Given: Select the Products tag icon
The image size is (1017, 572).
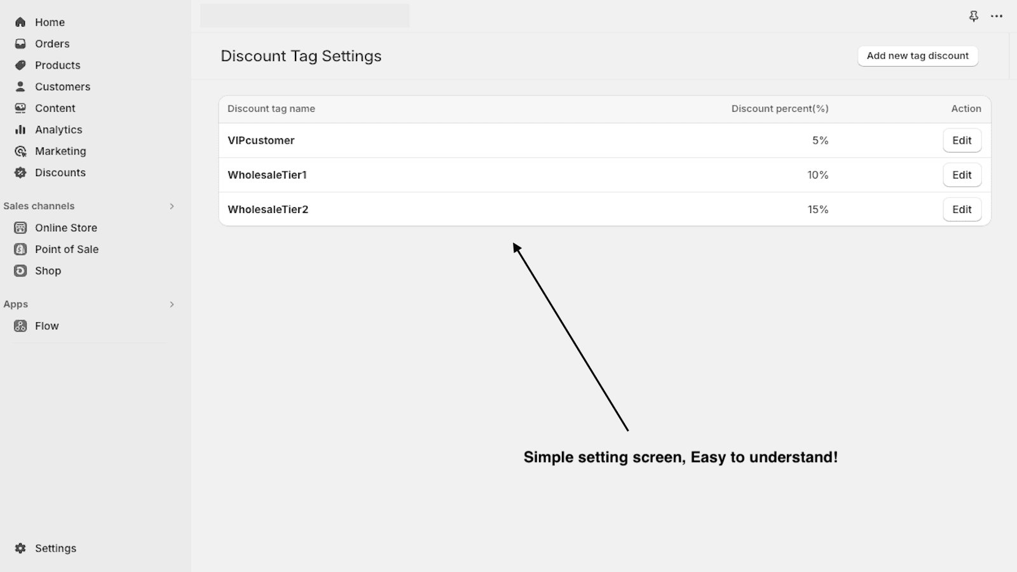Looking at the screenshot, I should [20, 65].
